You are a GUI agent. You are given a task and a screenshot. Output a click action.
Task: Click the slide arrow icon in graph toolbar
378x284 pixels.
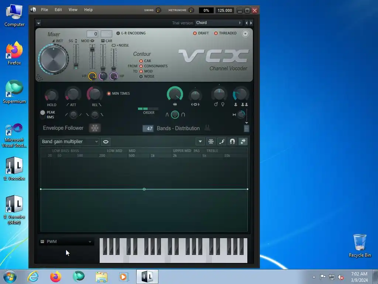243,142
